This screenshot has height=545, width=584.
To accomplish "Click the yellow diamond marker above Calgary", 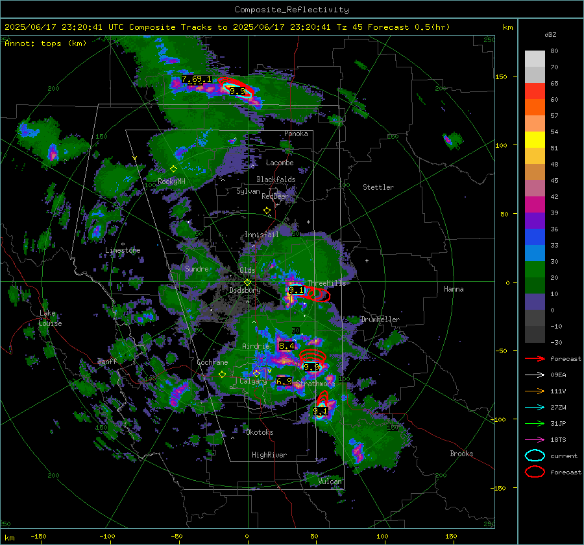I will 256,373.
